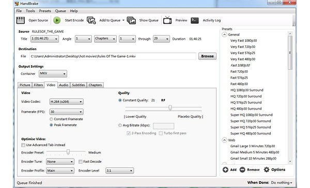Open the Presets menu
This screenshot has width=310, height=188.
[x=45, y=11]
